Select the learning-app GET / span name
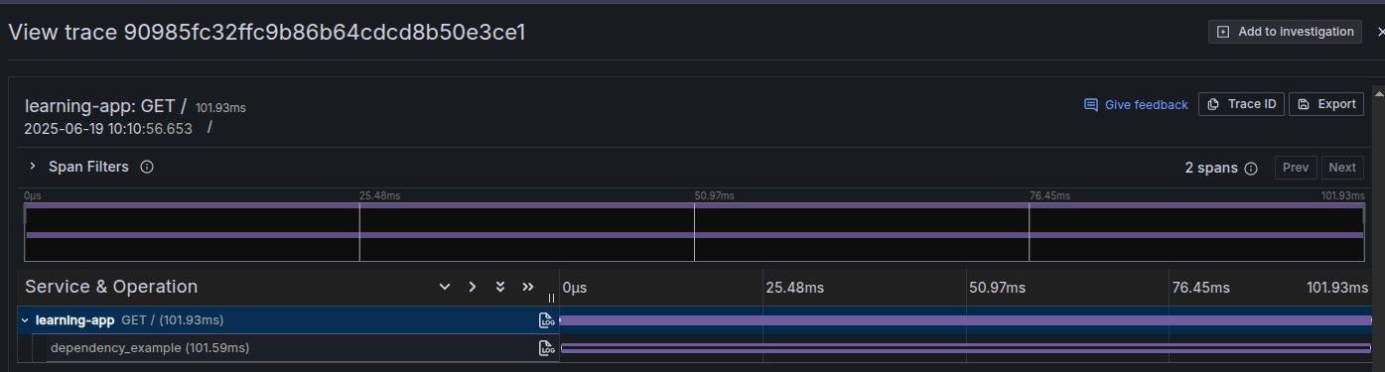This screenshot has width=1385, height=372. pyautogui.click(x=129, y=320)
